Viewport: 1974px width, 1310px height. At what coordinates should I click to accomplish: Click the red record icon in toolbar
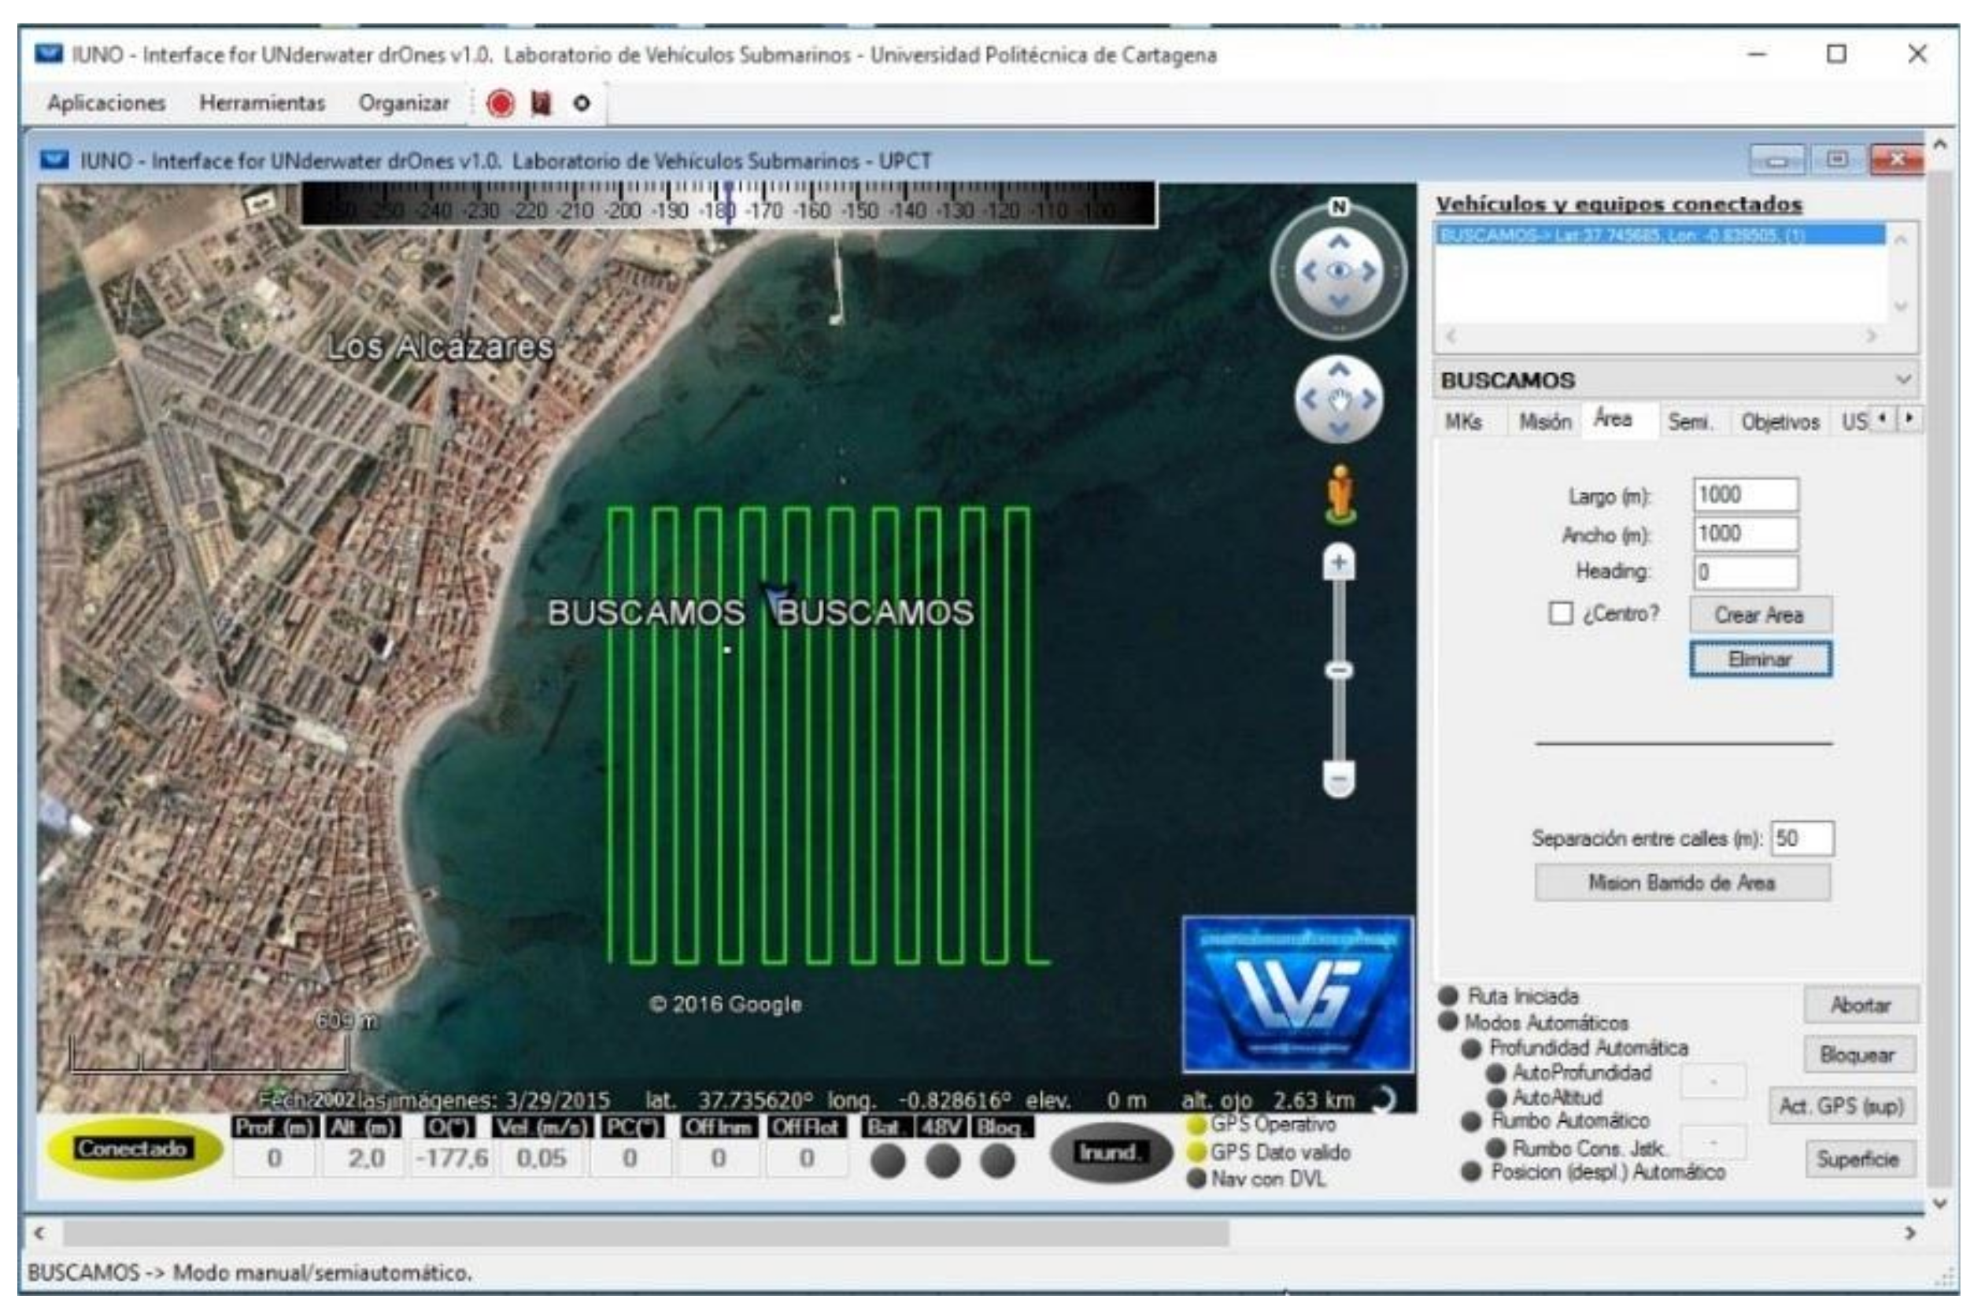(x=500, y=104)
